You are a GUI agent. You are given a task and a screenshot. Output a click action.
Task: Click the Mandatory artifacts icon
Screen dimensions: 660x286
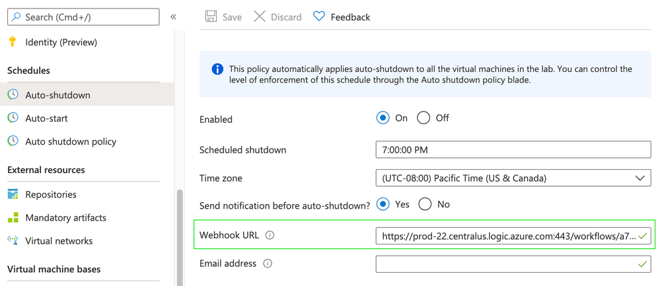point(13,217)
